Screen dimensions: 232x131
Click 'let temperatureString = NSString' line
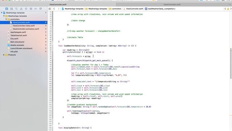[99, 75]
